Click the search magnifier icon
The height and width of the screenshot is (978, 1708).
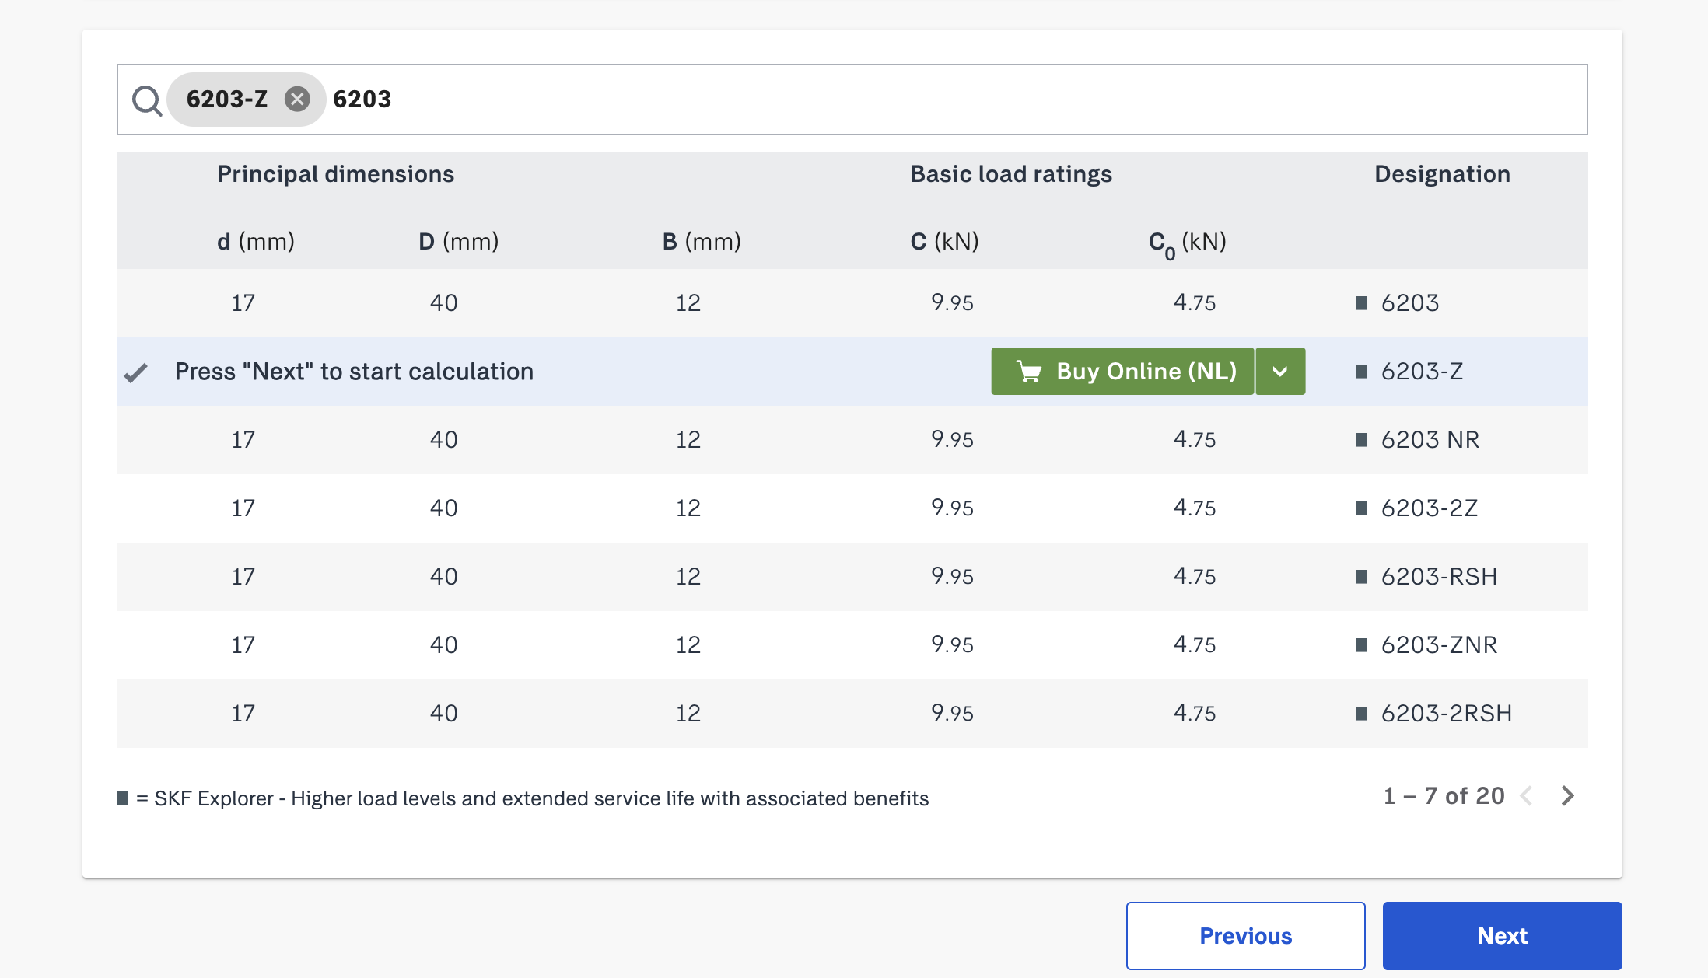146,100
